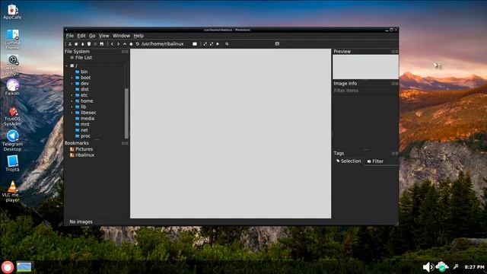This screenshot has height=274, width=487.
Task: Click the Copy toolbar icon
Action: (76, 44)
